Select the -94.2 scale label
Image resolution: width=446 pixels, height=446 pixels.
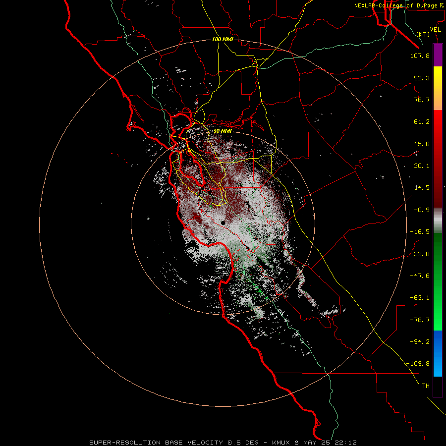tap(420, 342)
